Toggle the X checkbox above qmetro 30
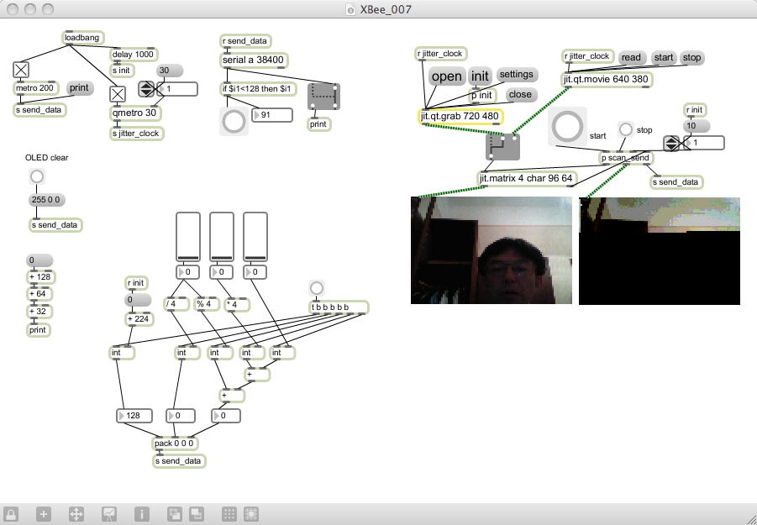 point(118,94)
